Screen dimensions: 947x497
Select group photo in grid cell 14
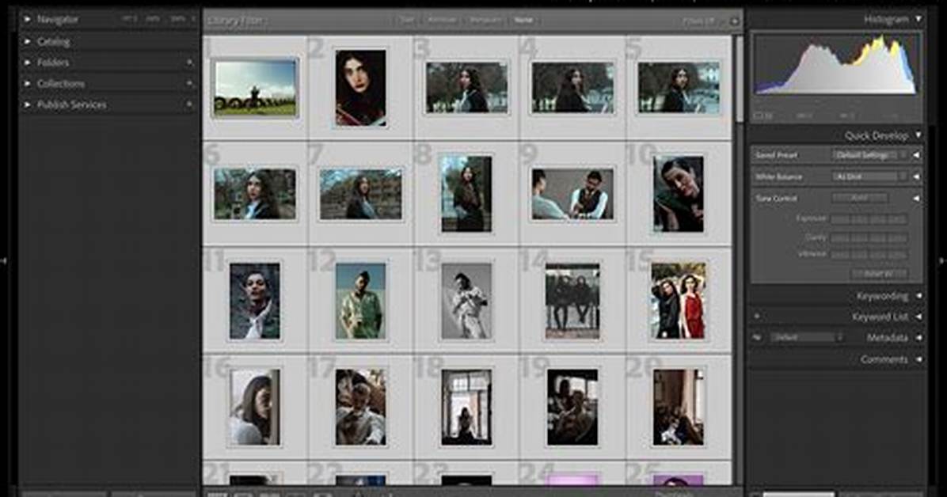click(572, 301)
